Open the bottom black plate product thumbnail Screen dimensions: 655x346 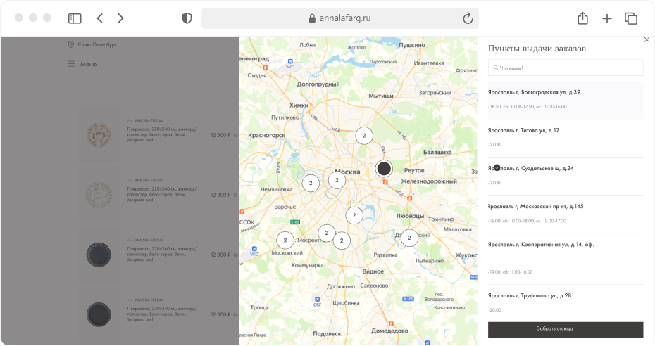tap(99, 314)
